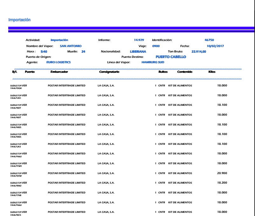Select the Viaje value 0900
Viewport: 255px width, 216px height.
(156, 46)
